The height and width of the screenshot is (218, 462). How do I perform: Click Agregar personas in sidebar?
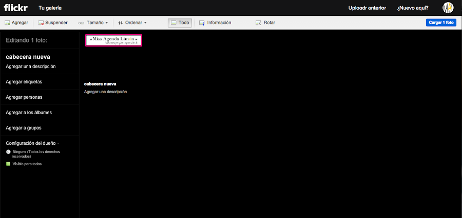pos(24,97)
